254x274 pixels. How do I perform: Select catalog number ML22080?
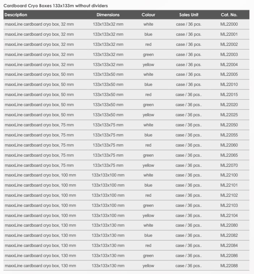(229, 226)
